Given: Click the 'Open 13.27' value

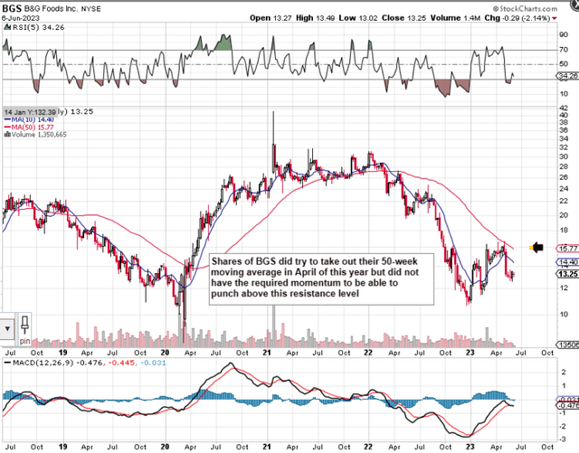Looking at the screenshot, I should click(x=271, y=18).
